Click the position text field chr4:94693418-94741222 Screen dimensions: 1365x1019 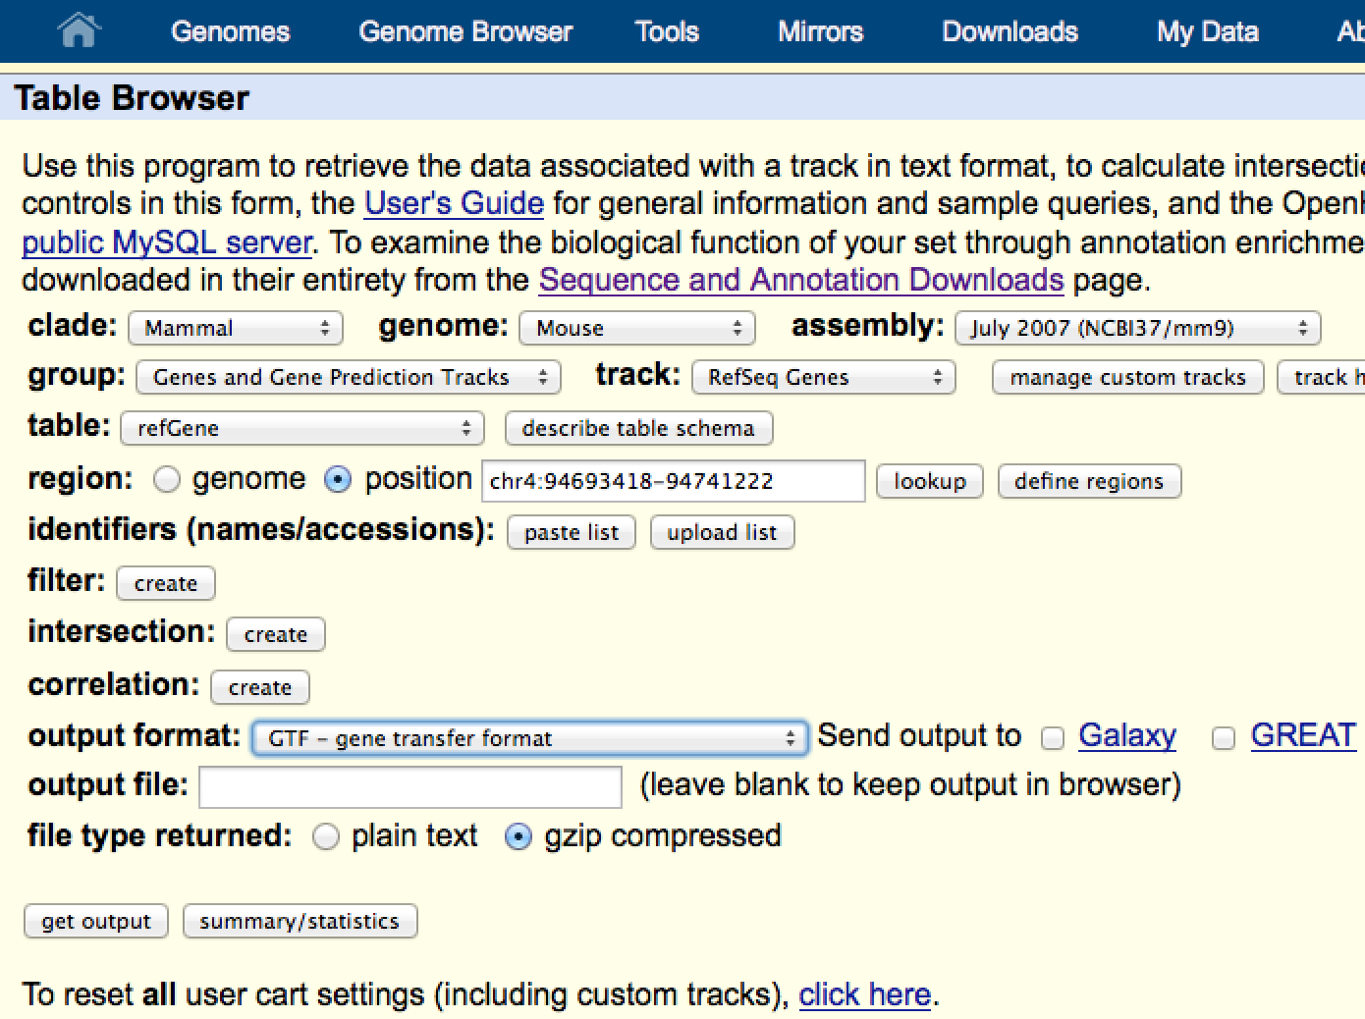tap(674, 481)
